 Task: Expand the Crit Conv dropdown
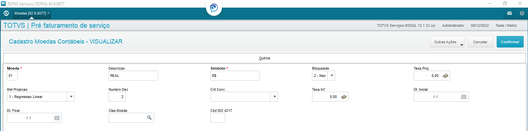pyautogui.click(x=274, y=97)
